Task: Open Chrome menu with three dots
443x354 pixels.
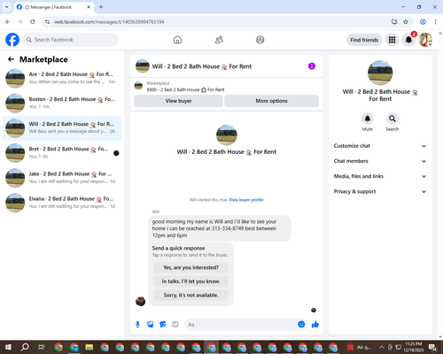Action: coord(435,22)
